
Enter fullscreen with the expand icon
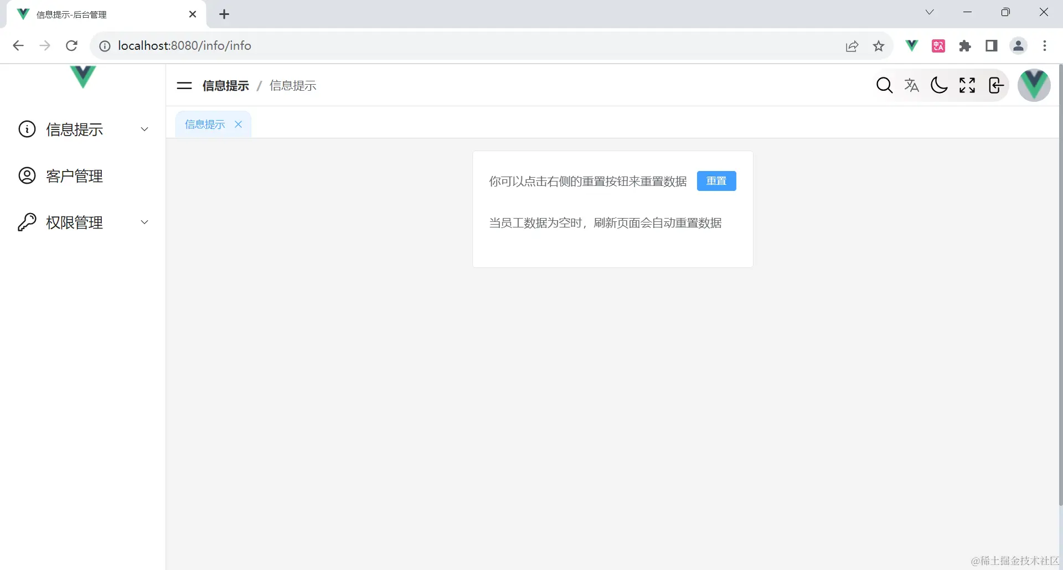(967, 85)
